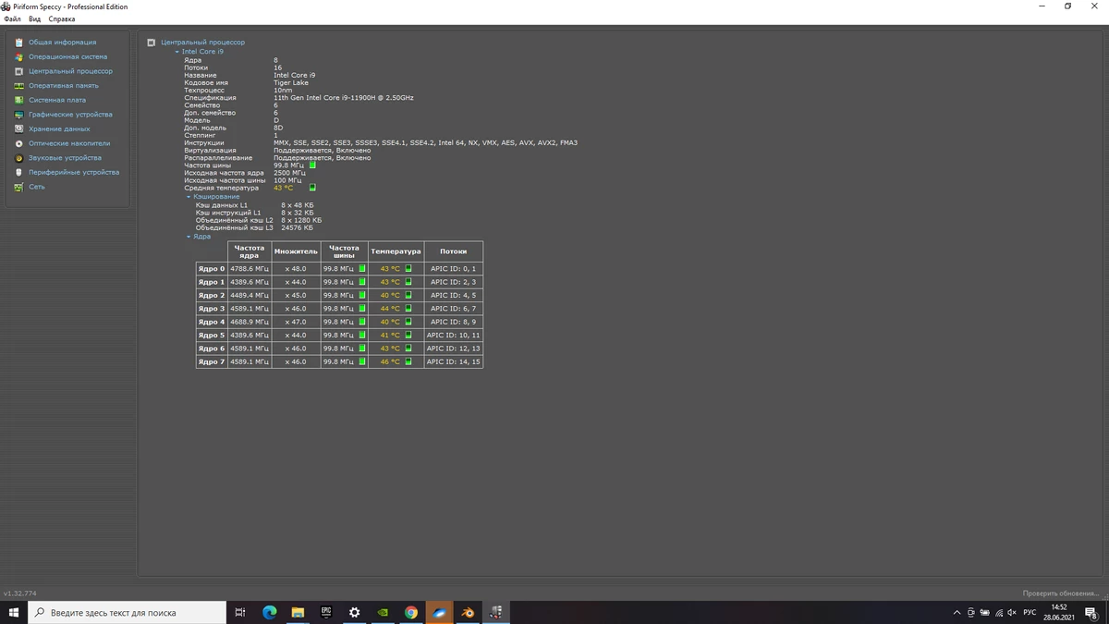
Task: Collapse the Ядра section
Action: click(x=189, y=237)
